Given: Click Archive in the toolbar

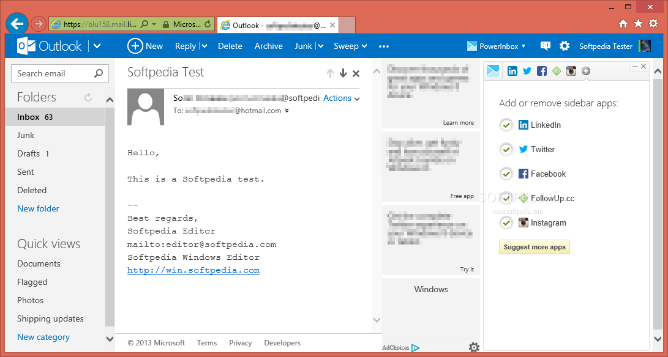Looking at the screenshot, I should 268,46.
